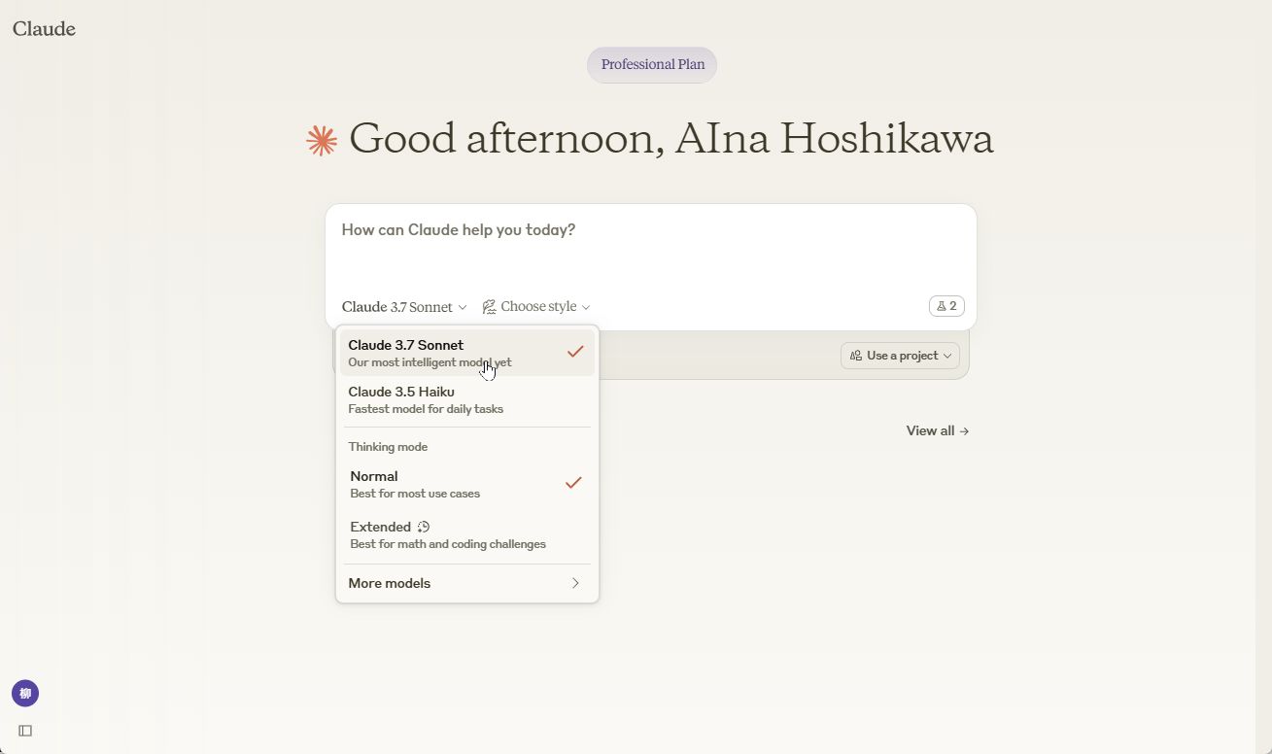The height and width of the screenshot is (754, 1272).
Task: Click the Professional Plan badge
Action: tap(652, 65)
